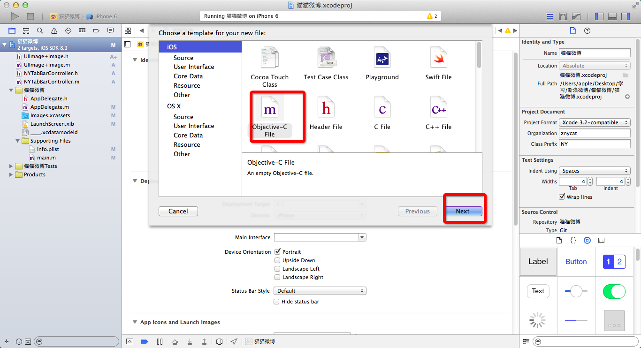Screen dimensions: 641x348
Task: Pick the slider object in library
Action: click(576, 291)
